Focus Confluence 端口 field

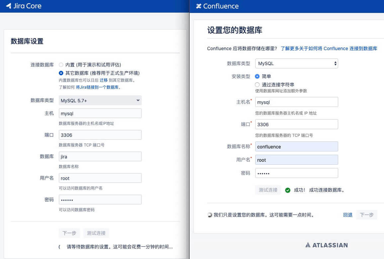point(297,124)
